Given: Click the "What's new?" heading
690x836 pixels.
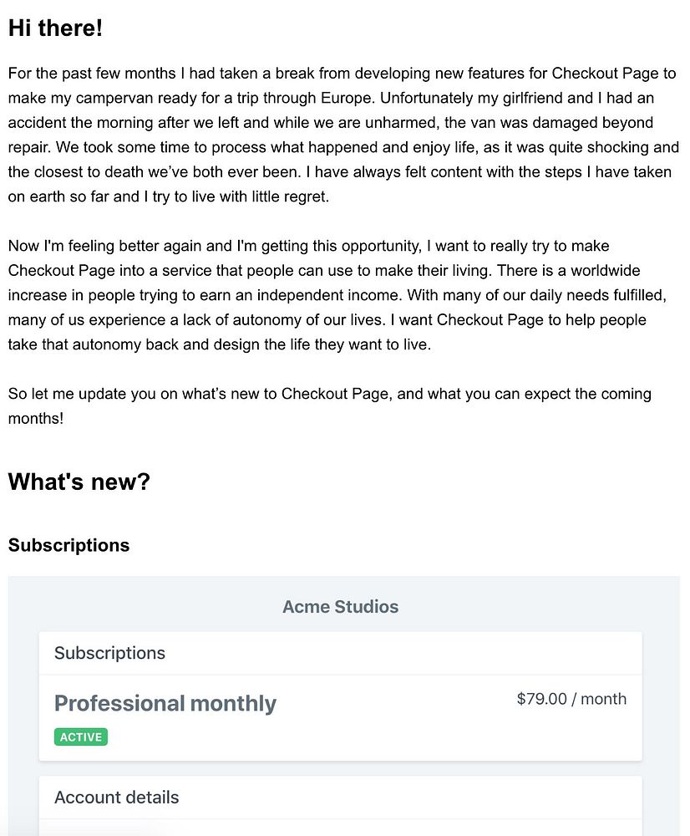Looking at the screenshot, I should pos(79,482).
